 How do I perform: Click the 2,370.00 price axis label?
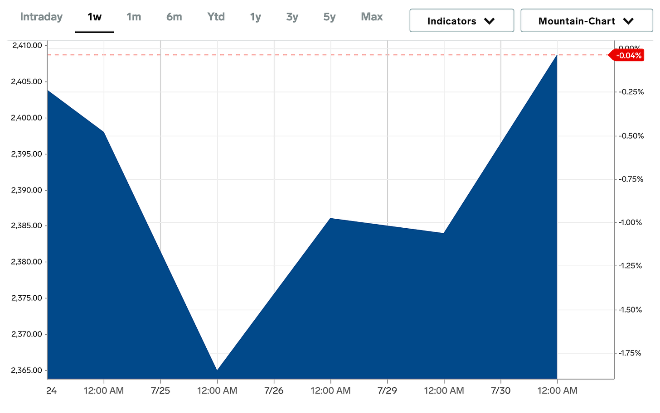27,334
